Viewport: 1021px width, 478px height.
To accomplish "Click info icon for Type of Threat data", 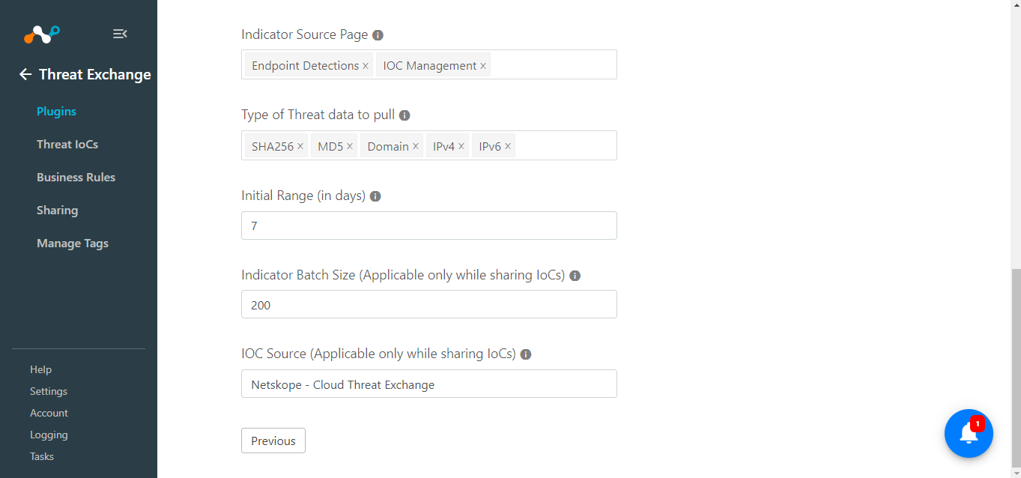I will [405, 115].
